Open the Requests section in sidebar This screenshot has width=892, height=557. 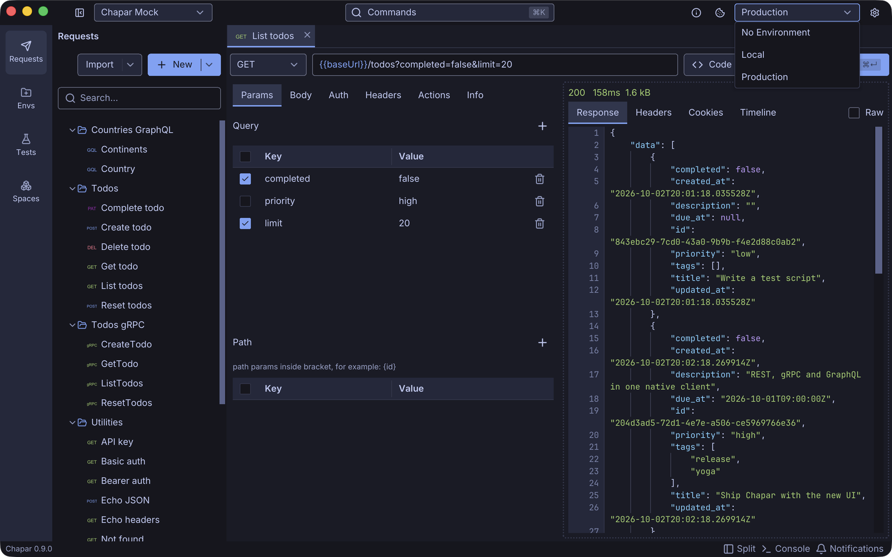(x=26, y=52)
